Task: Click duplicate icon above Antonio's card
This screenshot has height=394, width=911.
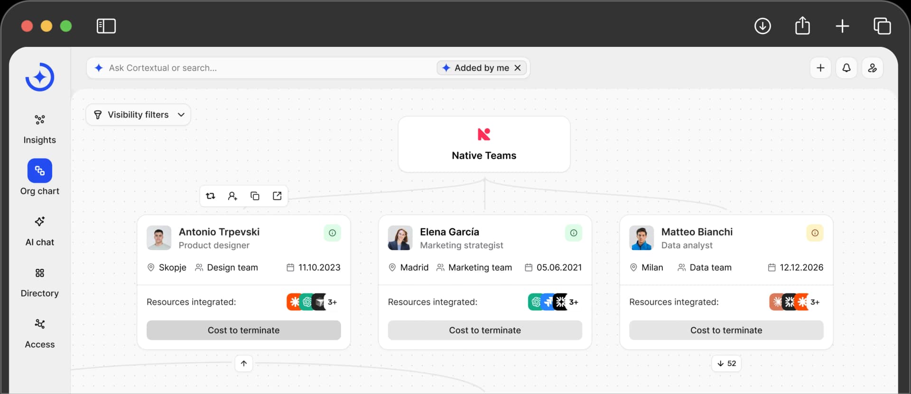Action: [x=255, y=196]
